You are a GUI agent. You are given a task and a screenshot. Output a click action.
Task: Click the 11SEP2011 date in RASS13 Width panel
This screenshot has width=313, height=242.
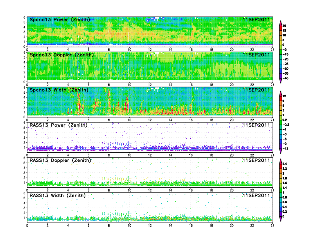256,195
